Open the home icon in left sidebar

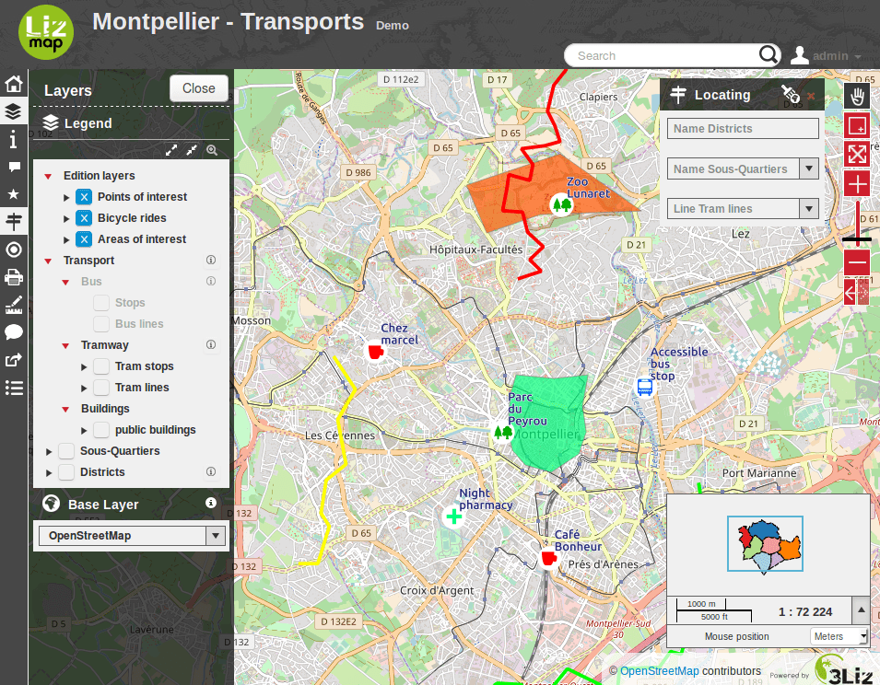[x=14, y=84]
